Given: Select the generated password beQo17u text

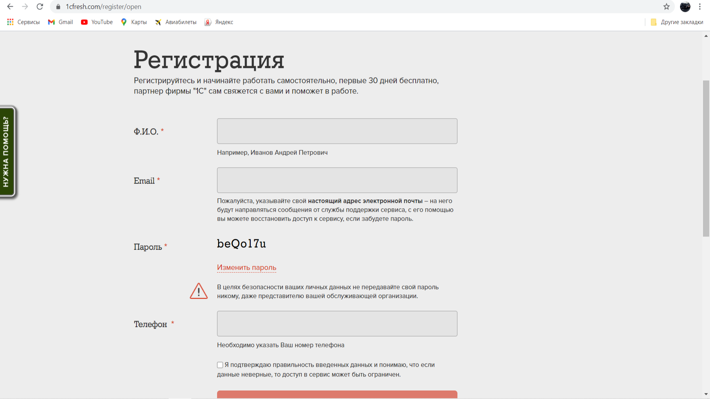Looking at the screenshot, I should coord(241,243).
